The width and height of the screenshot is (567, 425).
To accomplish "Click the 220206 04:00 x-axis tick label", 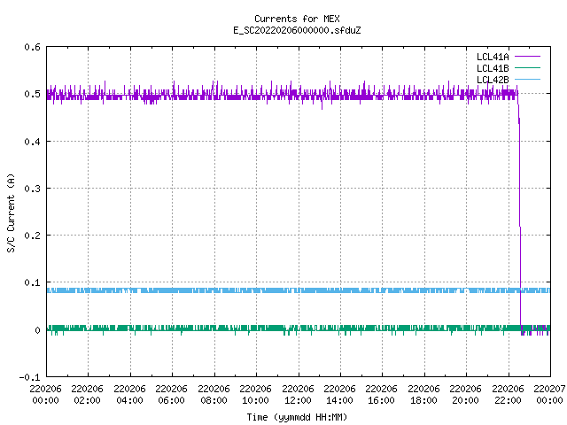I will tap(129, 394).
